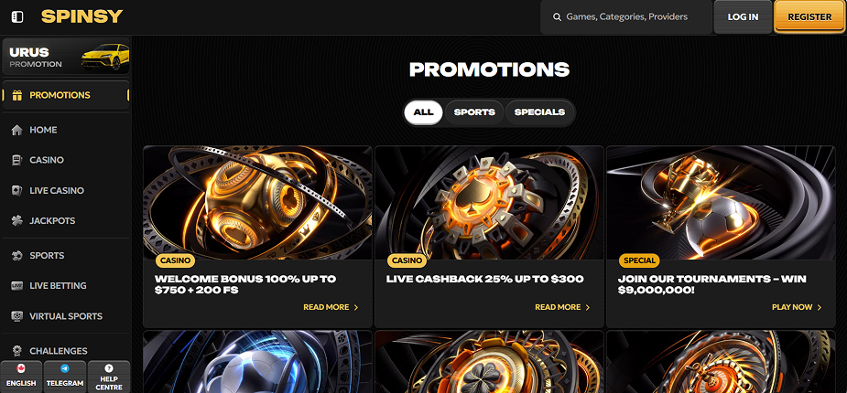Open the Help Centre button

(109, 377)
